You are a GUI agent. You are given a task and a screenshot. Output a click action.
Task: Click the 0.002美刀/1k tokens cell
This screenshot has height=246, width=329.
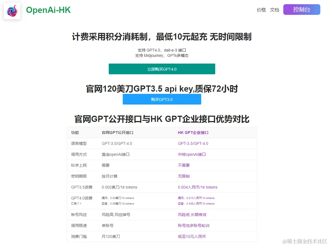pos(119,187)
